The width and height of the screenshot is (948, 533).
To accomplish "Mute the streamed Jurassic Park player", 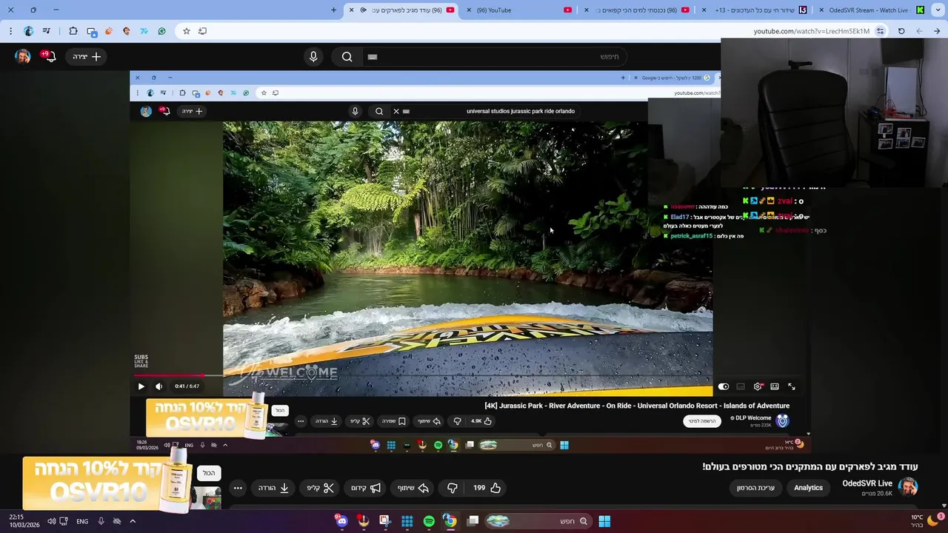I will (x=158, y=386).
